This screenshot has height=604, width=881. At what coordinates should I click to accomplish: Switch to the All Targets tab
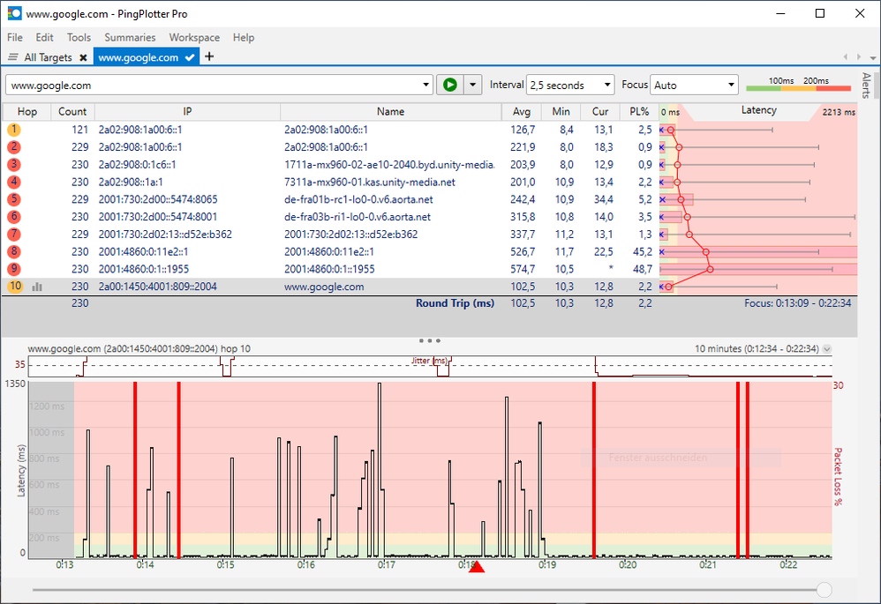pos(50,56)
